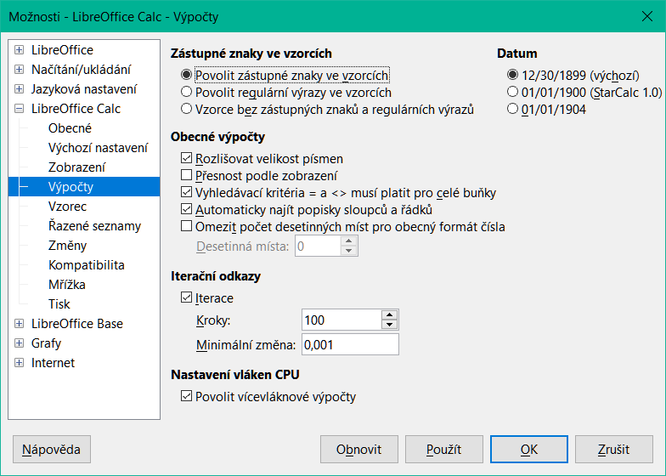The image size is (666, 476).
Task: Confirm with the OK button
Action: [x=528, y=449]
